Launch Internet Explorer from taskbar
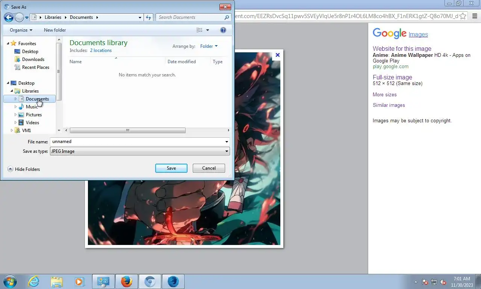Screen dimensions: 481x289 click(x=34, y=281)
